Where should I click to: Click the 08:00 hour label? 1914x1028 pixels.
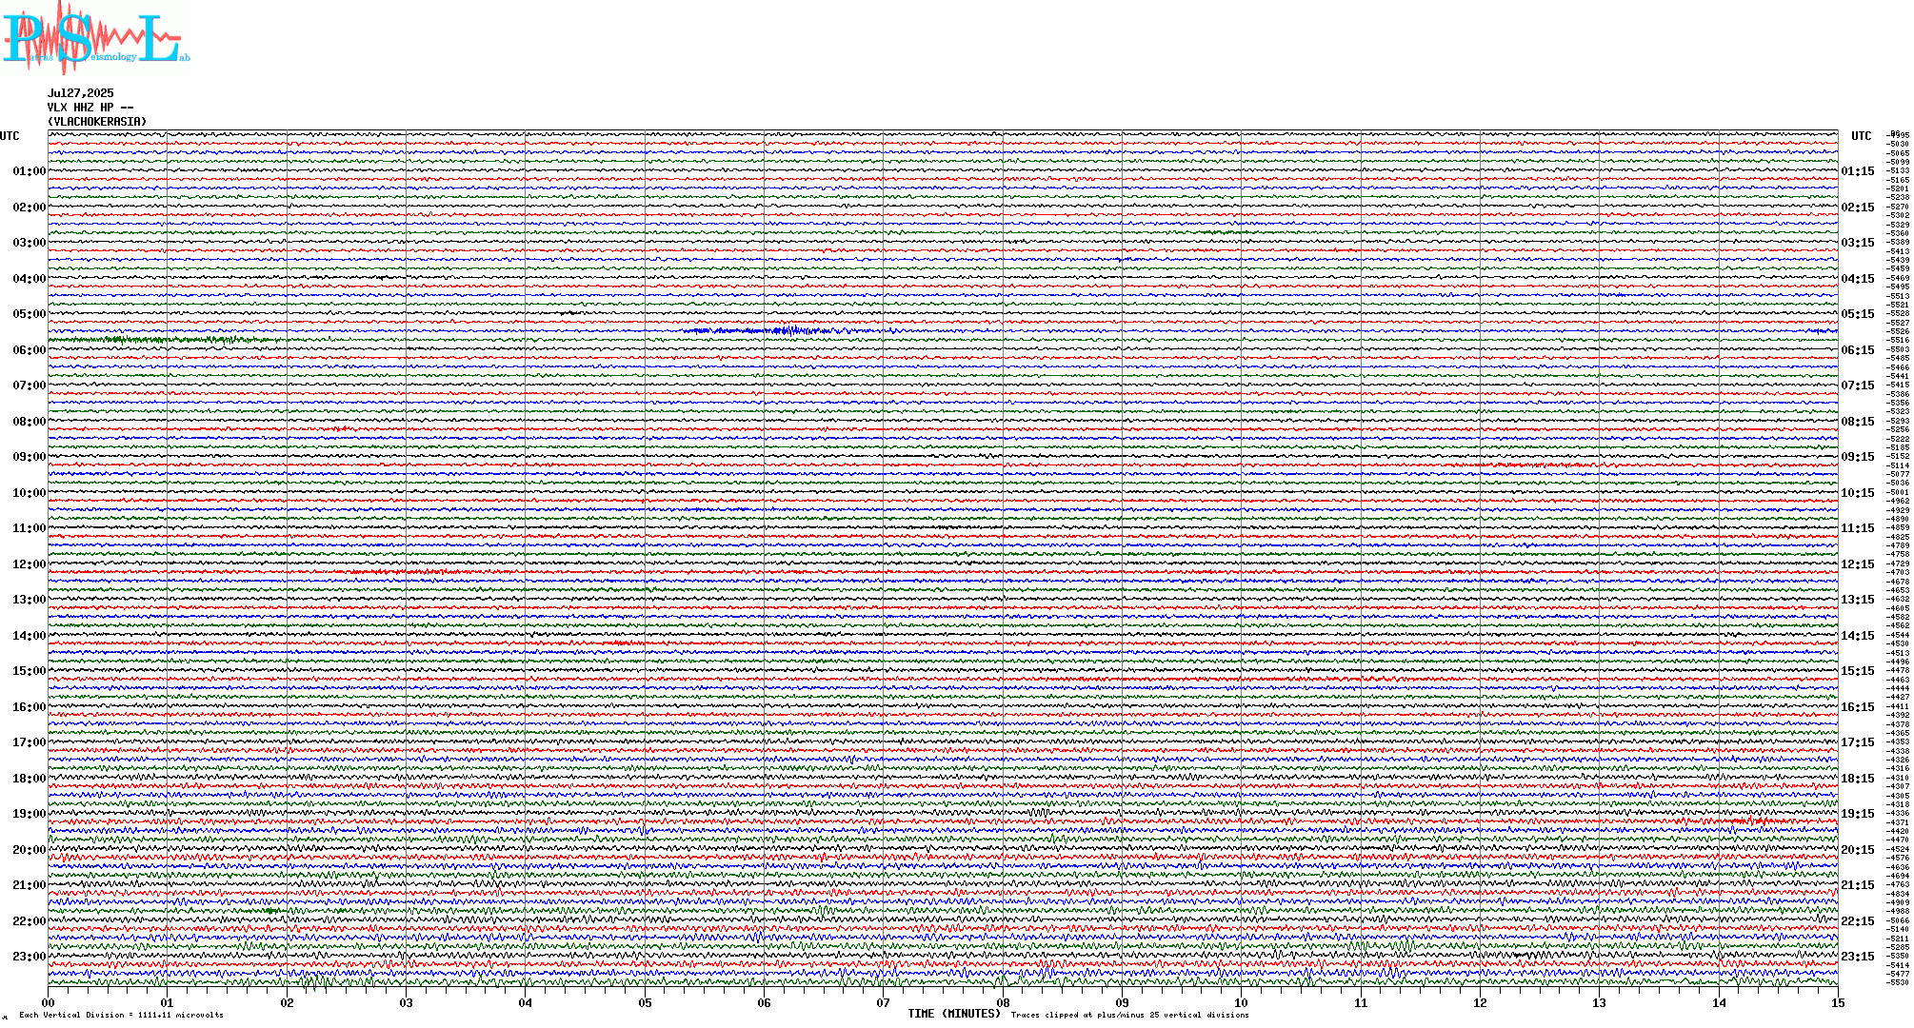pyautogui.click(x=29, y=422)
